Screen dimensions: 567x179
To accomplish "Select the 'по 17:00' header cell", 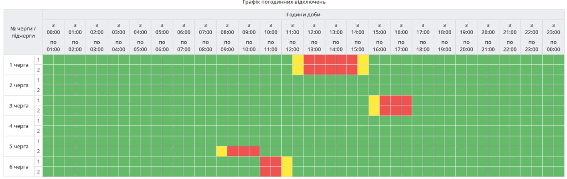I will coord(401,46).
